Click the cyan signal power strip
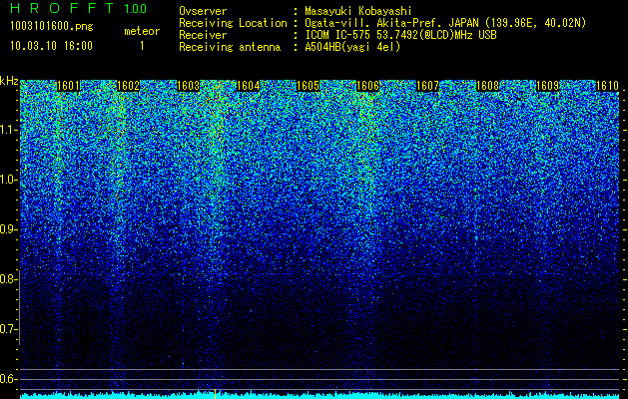 click(319, 395)
